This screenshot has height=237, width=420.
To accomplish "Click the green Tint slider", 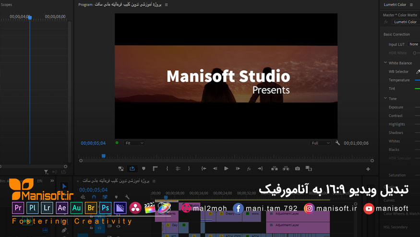I will tap(417, 88).
